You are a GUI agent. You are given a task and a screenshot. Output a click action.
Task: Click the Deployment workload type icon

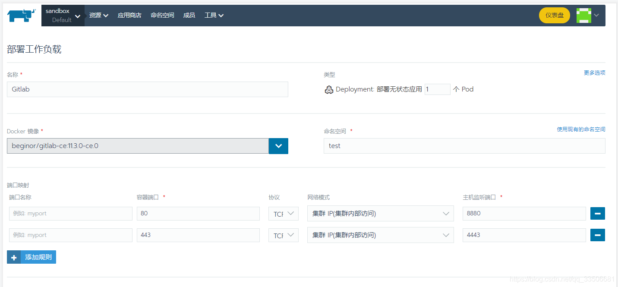point(329,89)
